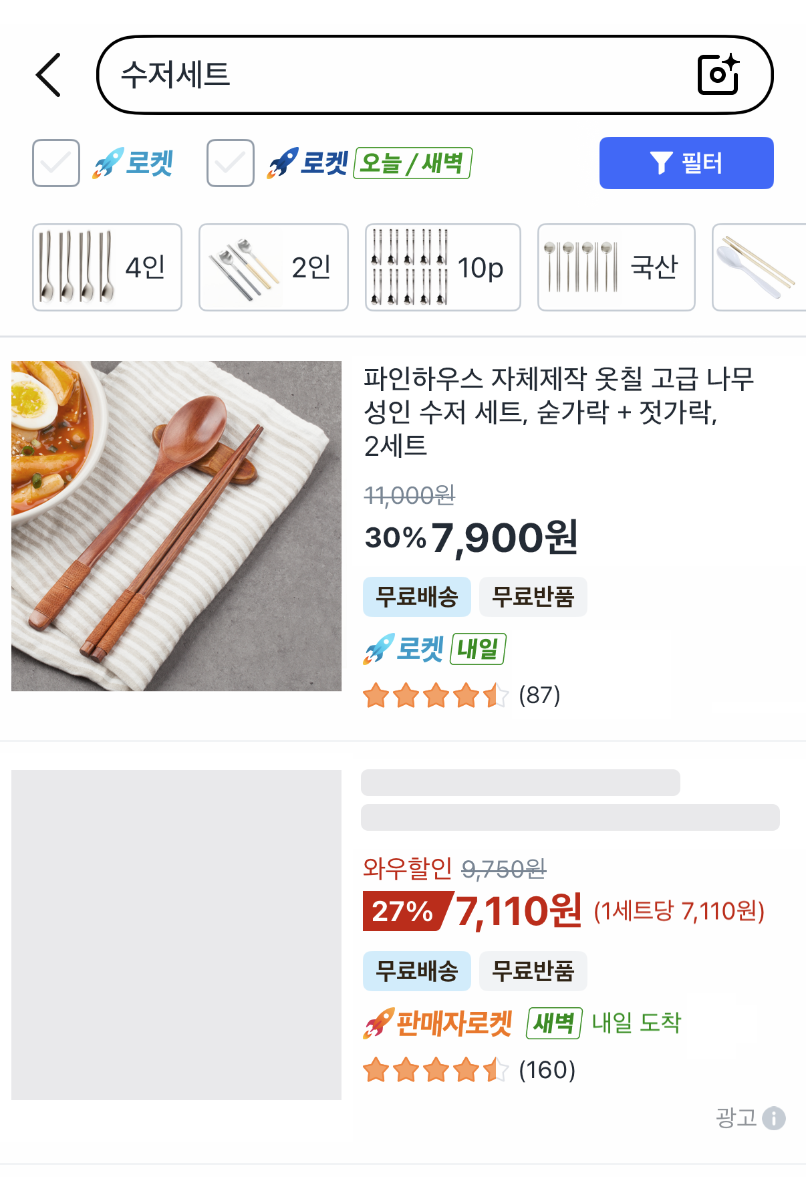Viewport: 806px width, 1177px height.
Task: Check the Rocket delivery checkbox
Action: tap(56, 163)
